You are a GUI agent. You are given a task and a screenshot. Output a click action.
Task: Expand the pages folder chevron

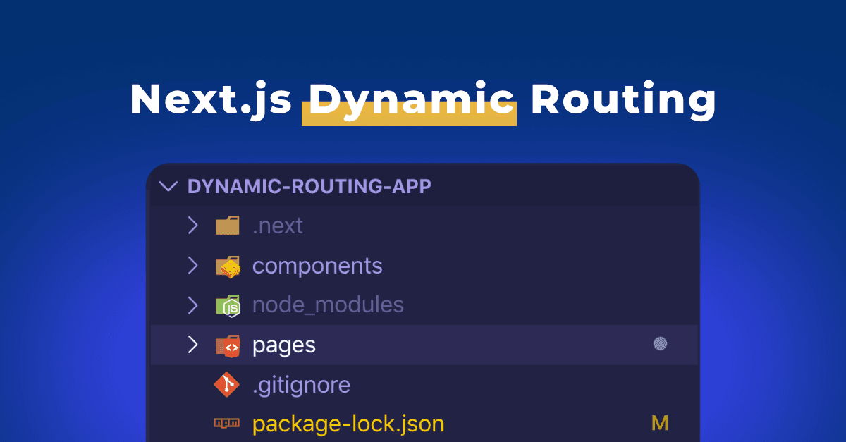192,345
